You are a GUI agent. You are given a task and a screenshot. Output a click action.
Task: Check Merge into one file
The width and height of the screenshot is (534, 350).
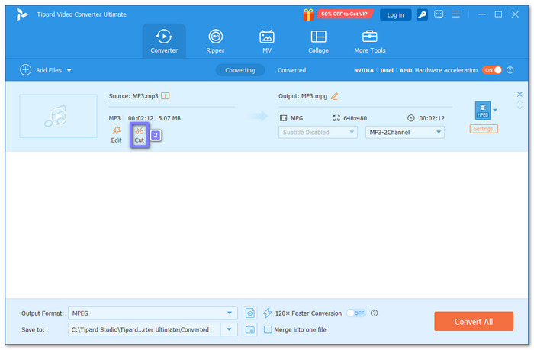click(x=268, y=329)
